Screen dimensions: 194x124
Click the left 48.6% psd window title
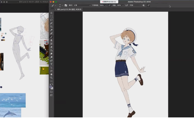34,2
